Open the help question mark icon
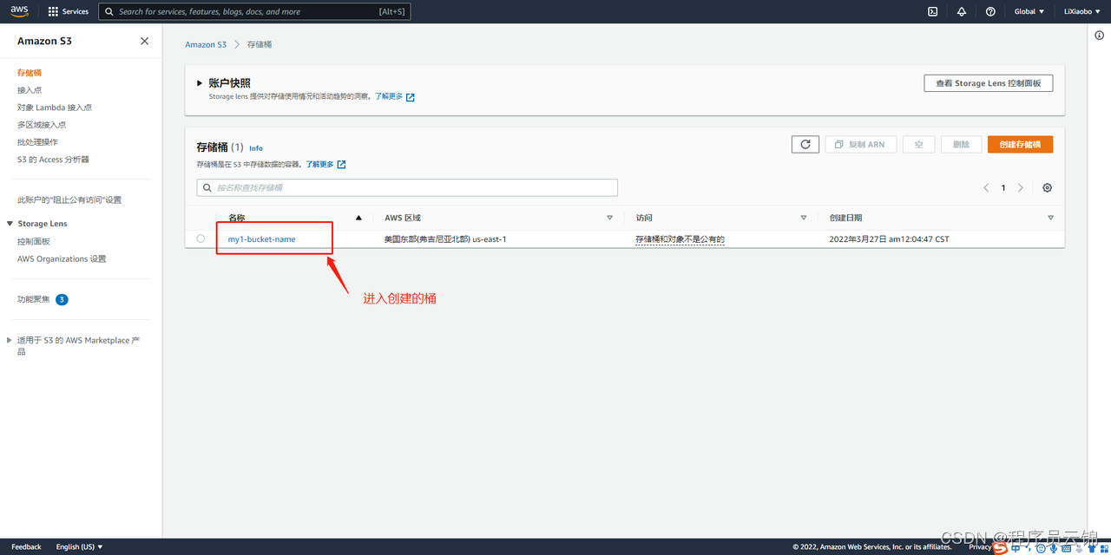The height and width of the screenshot is (555, 1111). (990, 11)
